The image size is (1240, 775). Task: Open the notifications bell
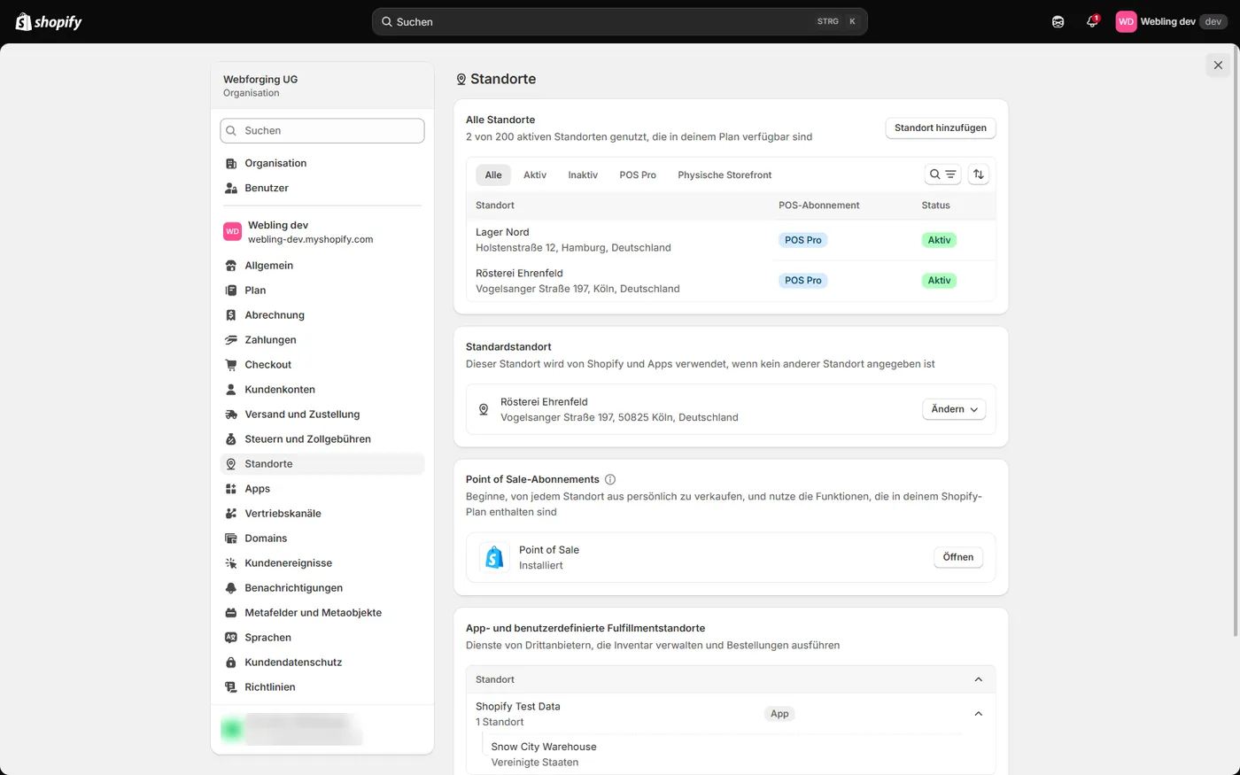pos(1092,21)
